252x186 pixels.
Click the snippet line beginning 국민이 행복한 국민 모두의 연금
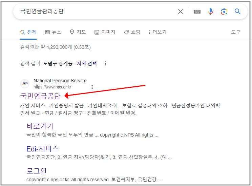tap(92, 135)
